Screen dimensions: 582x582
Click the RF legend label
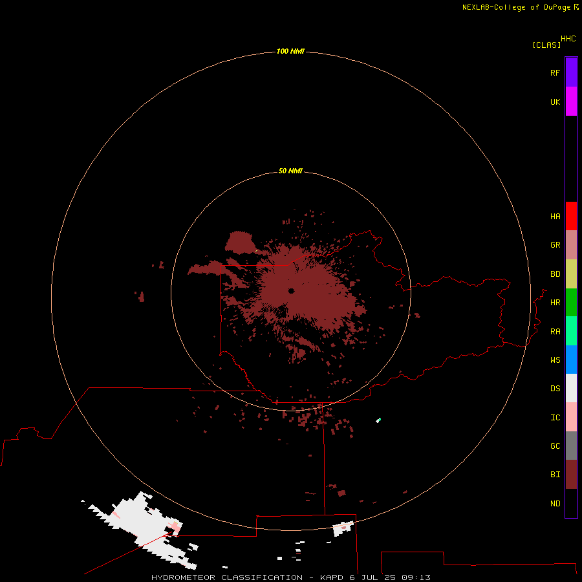(555, 72)
